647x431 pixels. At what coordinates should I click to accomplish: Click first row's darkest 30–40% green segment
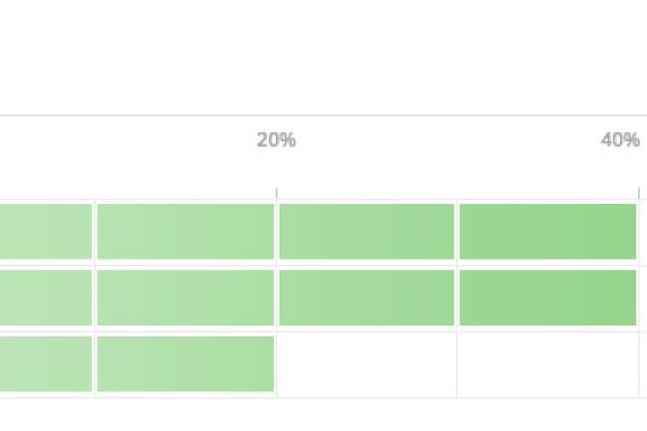point(547,231)
